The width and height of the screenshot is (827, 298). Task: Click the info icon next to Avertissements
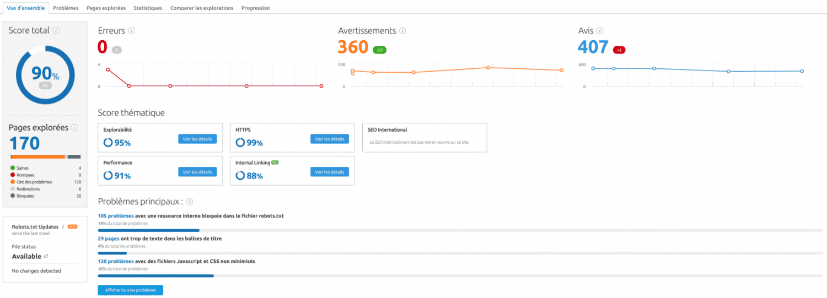(x=403, y=31)
